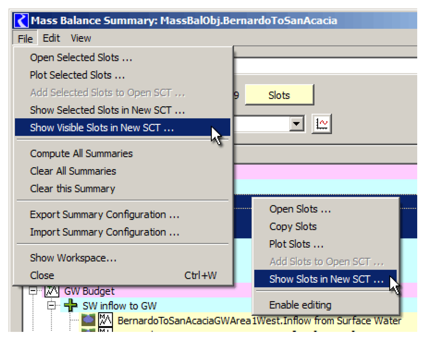Select Enable editing in context menu
The height and width of the screenshot is (340, 425).
[300, 305]
